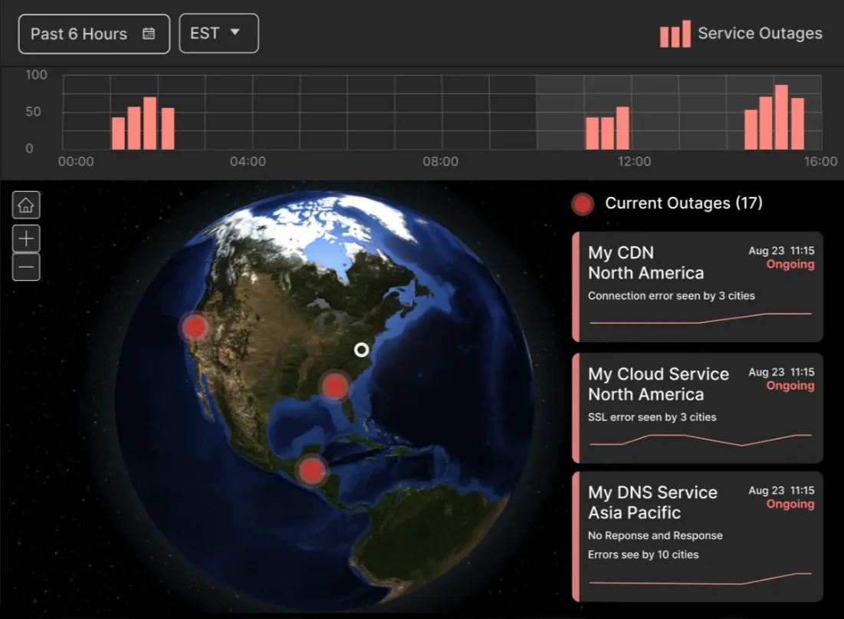Zoom in on the globe
The height and width of the screenshot is (619, 844).
point(26,239)
